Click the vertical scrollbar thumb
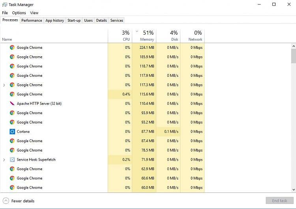This screenshot has height=209, width=296. click(294, 56)
